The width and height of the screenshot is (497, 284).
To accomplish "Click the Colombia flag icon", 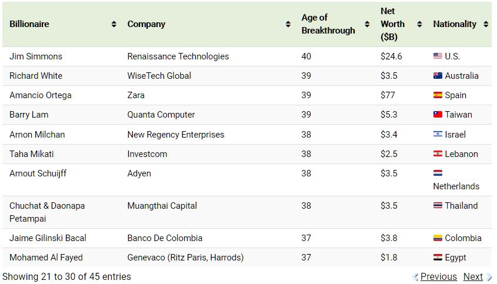I will pos(438,238).
